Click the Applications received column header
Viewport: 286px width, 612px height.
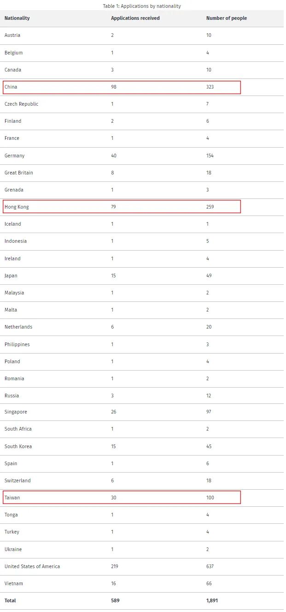135,18
